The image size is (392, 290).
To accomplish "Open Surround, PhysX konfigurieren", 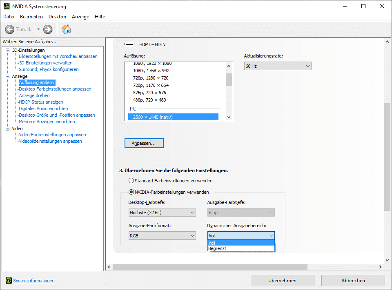I will pos(49,69).
